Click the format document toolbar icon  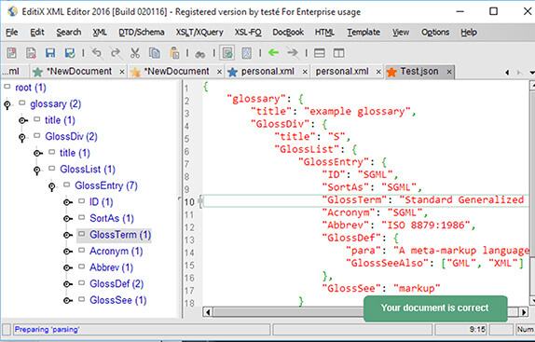(247, 53)
